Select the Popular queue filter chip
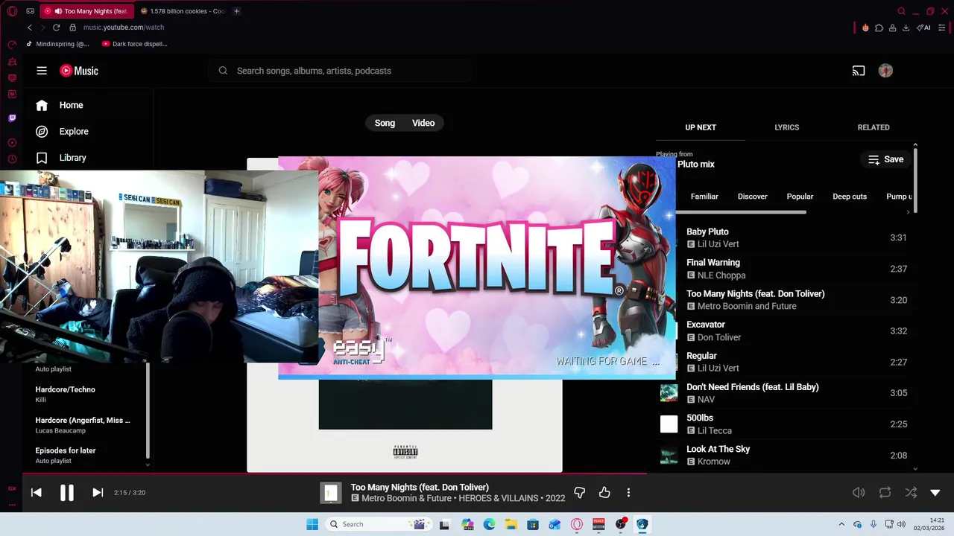Image resolution: width=954 pixels, height=536 pixels. click(800, 197)
